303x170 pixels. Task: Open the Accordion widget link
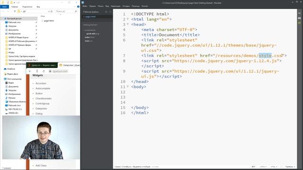(x=41, y=84)
